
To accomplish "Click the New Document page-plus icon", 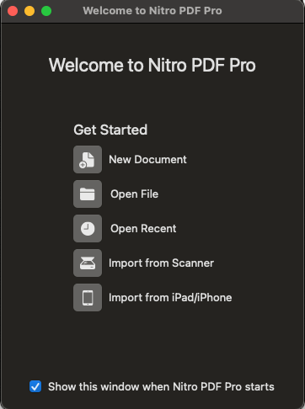I will click(x=88, y=159).
